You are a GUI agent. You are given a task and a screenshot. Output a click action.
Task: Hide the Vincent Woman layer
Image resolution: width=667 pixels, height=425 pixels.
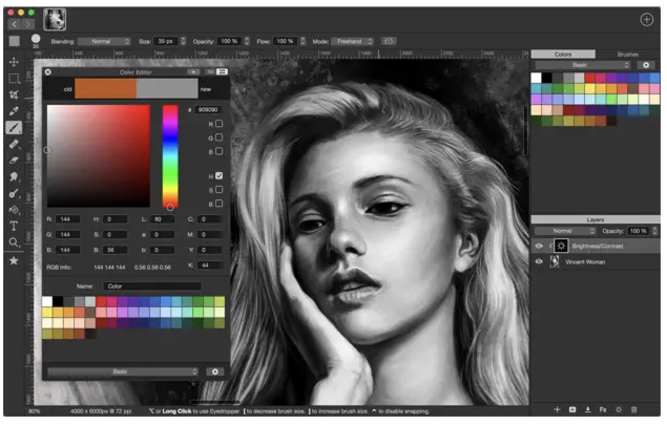pyautogui.click(x=538, y=262)
